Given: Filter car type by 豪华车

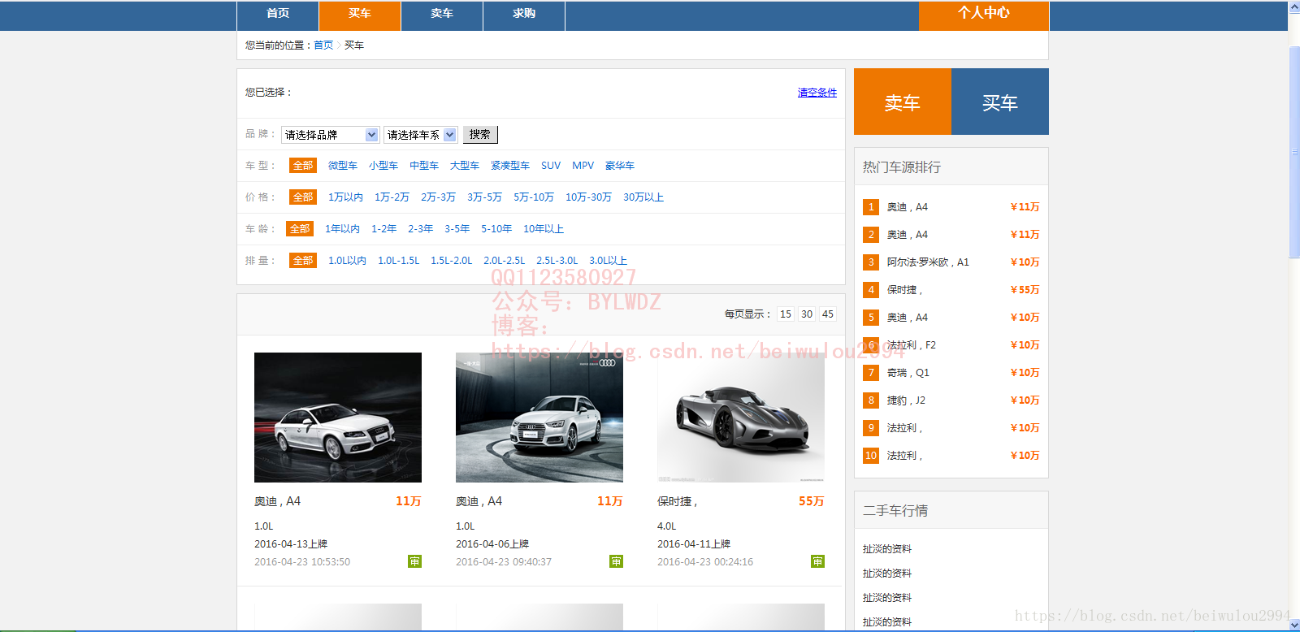Looking at the screenshot, I should tap(620, 166).
